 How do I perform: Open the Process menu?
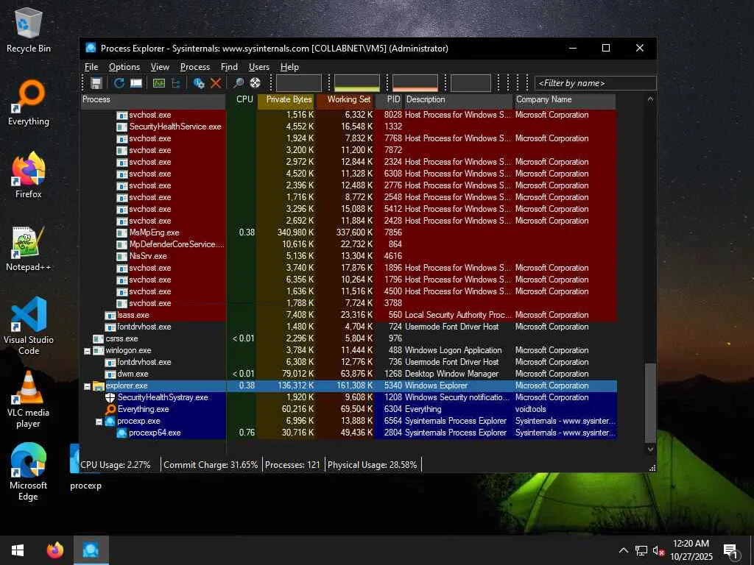click(x=194, y=67)
